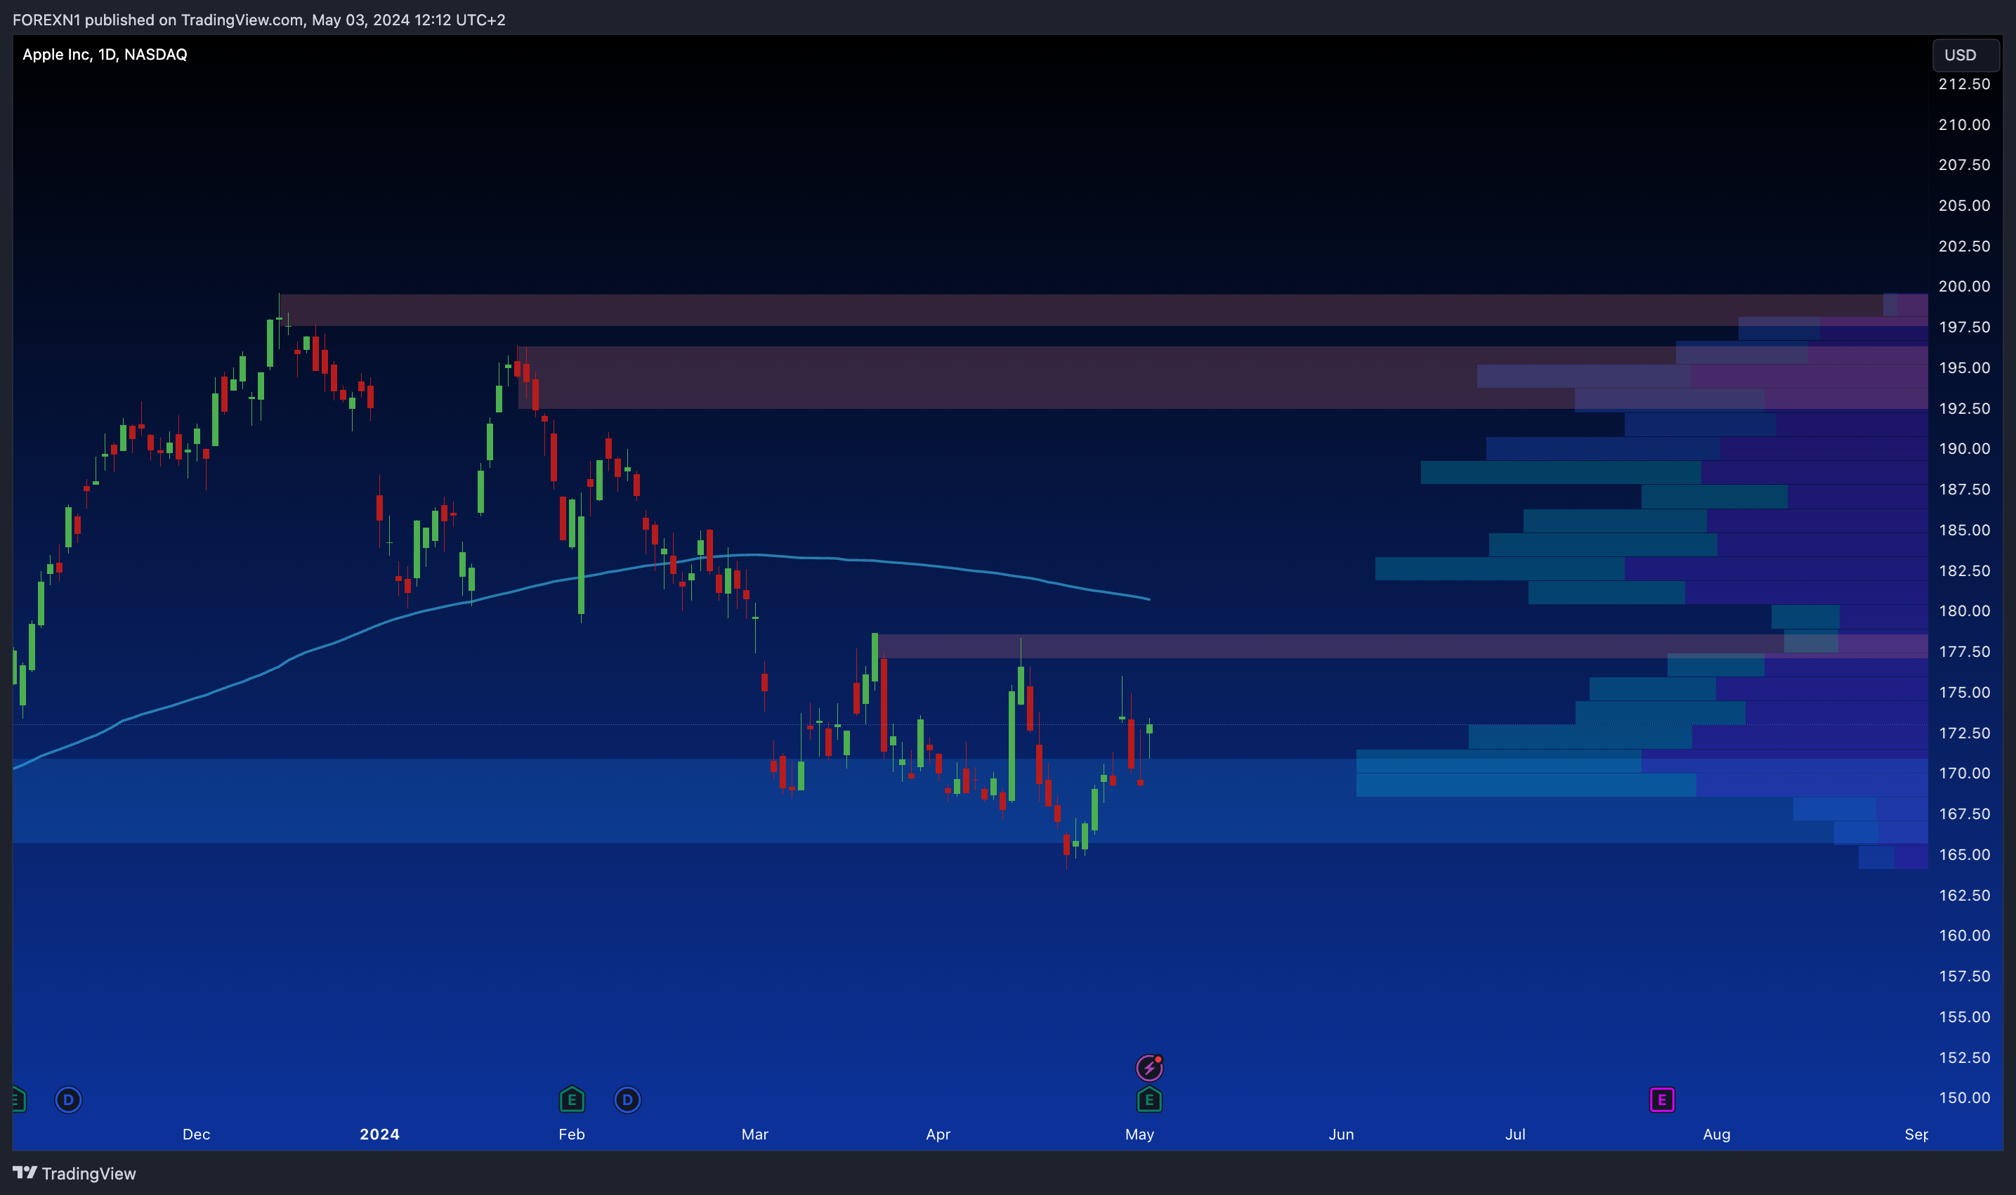Image resolution: width=2016 pixels, height=1195 pixels.
Task: Click the 150.00 price label
Action: [x=1963, y=1097]
